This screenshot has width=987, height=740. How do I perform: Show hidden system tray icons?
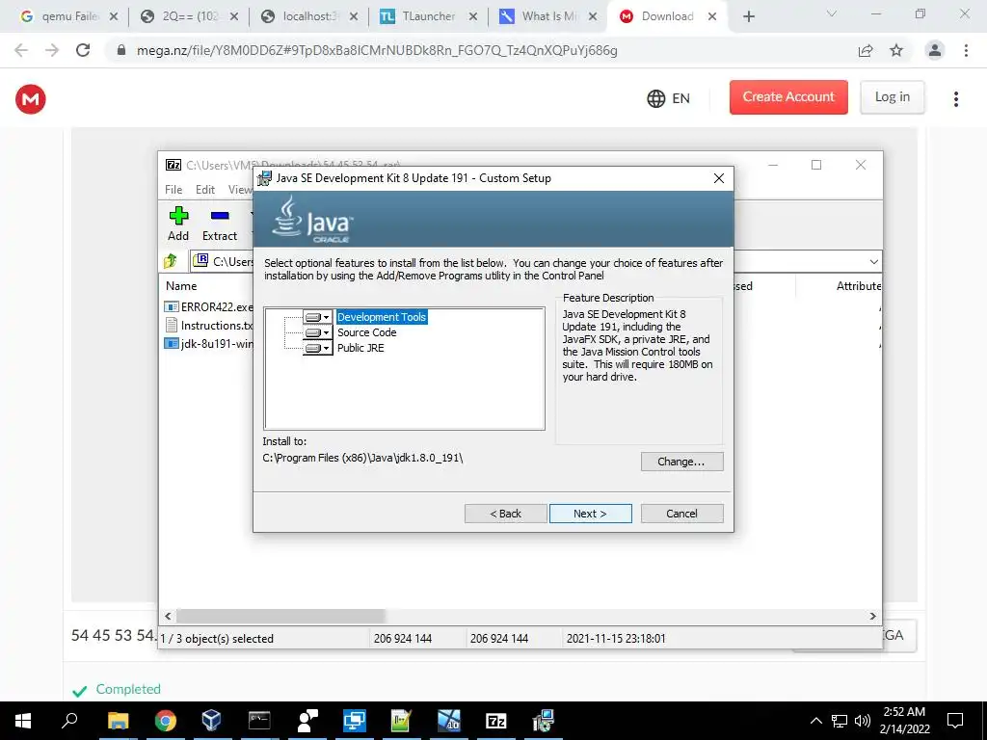(x=815, y=721)
